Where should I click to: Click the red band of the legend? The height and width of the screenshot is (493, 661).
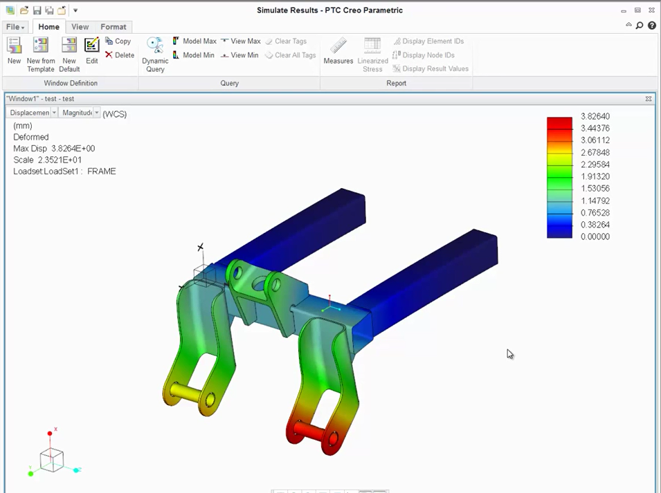(x=559, y=123)
